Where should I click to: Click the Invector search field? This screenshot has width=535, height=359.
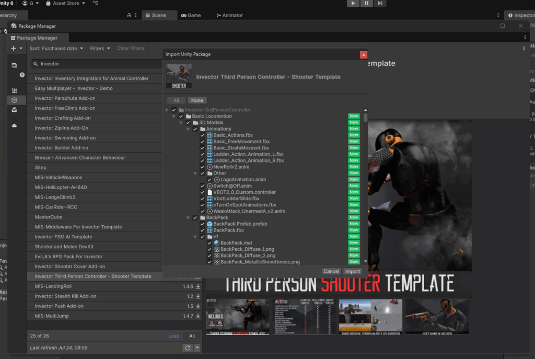point(99,64)
